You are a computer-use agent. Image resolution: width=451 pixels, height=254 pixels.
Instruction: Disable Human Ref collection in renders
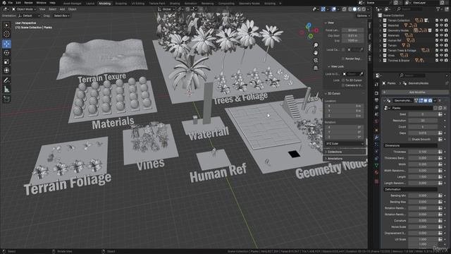pyautogui.click(x=446, y=40)
